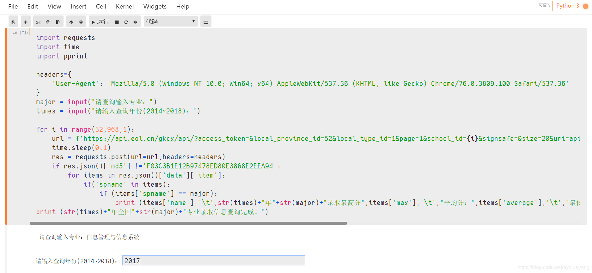Click the Python 3 kernel name

pos(568,6)
